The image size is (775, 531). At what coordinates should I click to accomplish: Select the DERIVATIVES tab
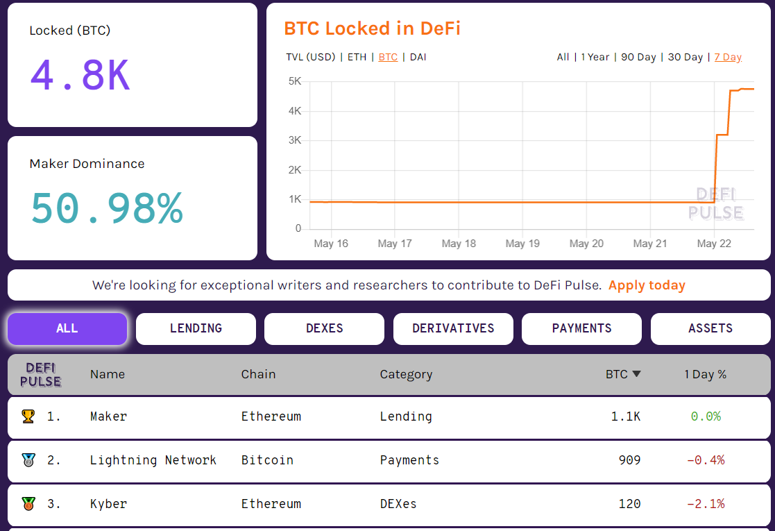[453, 328]
